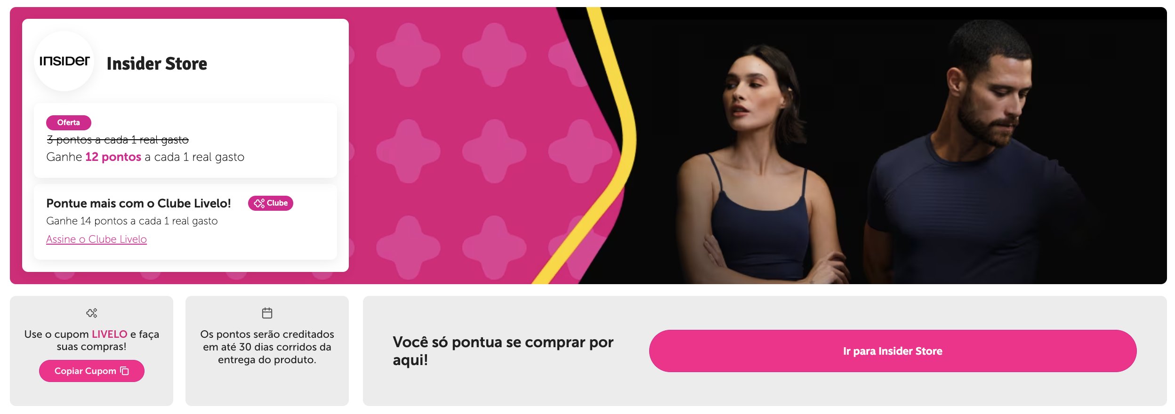Image resolution: width=1175 pixels, height=414 pixels.
Task: Click the Clube badge
Action: point(271,203)
